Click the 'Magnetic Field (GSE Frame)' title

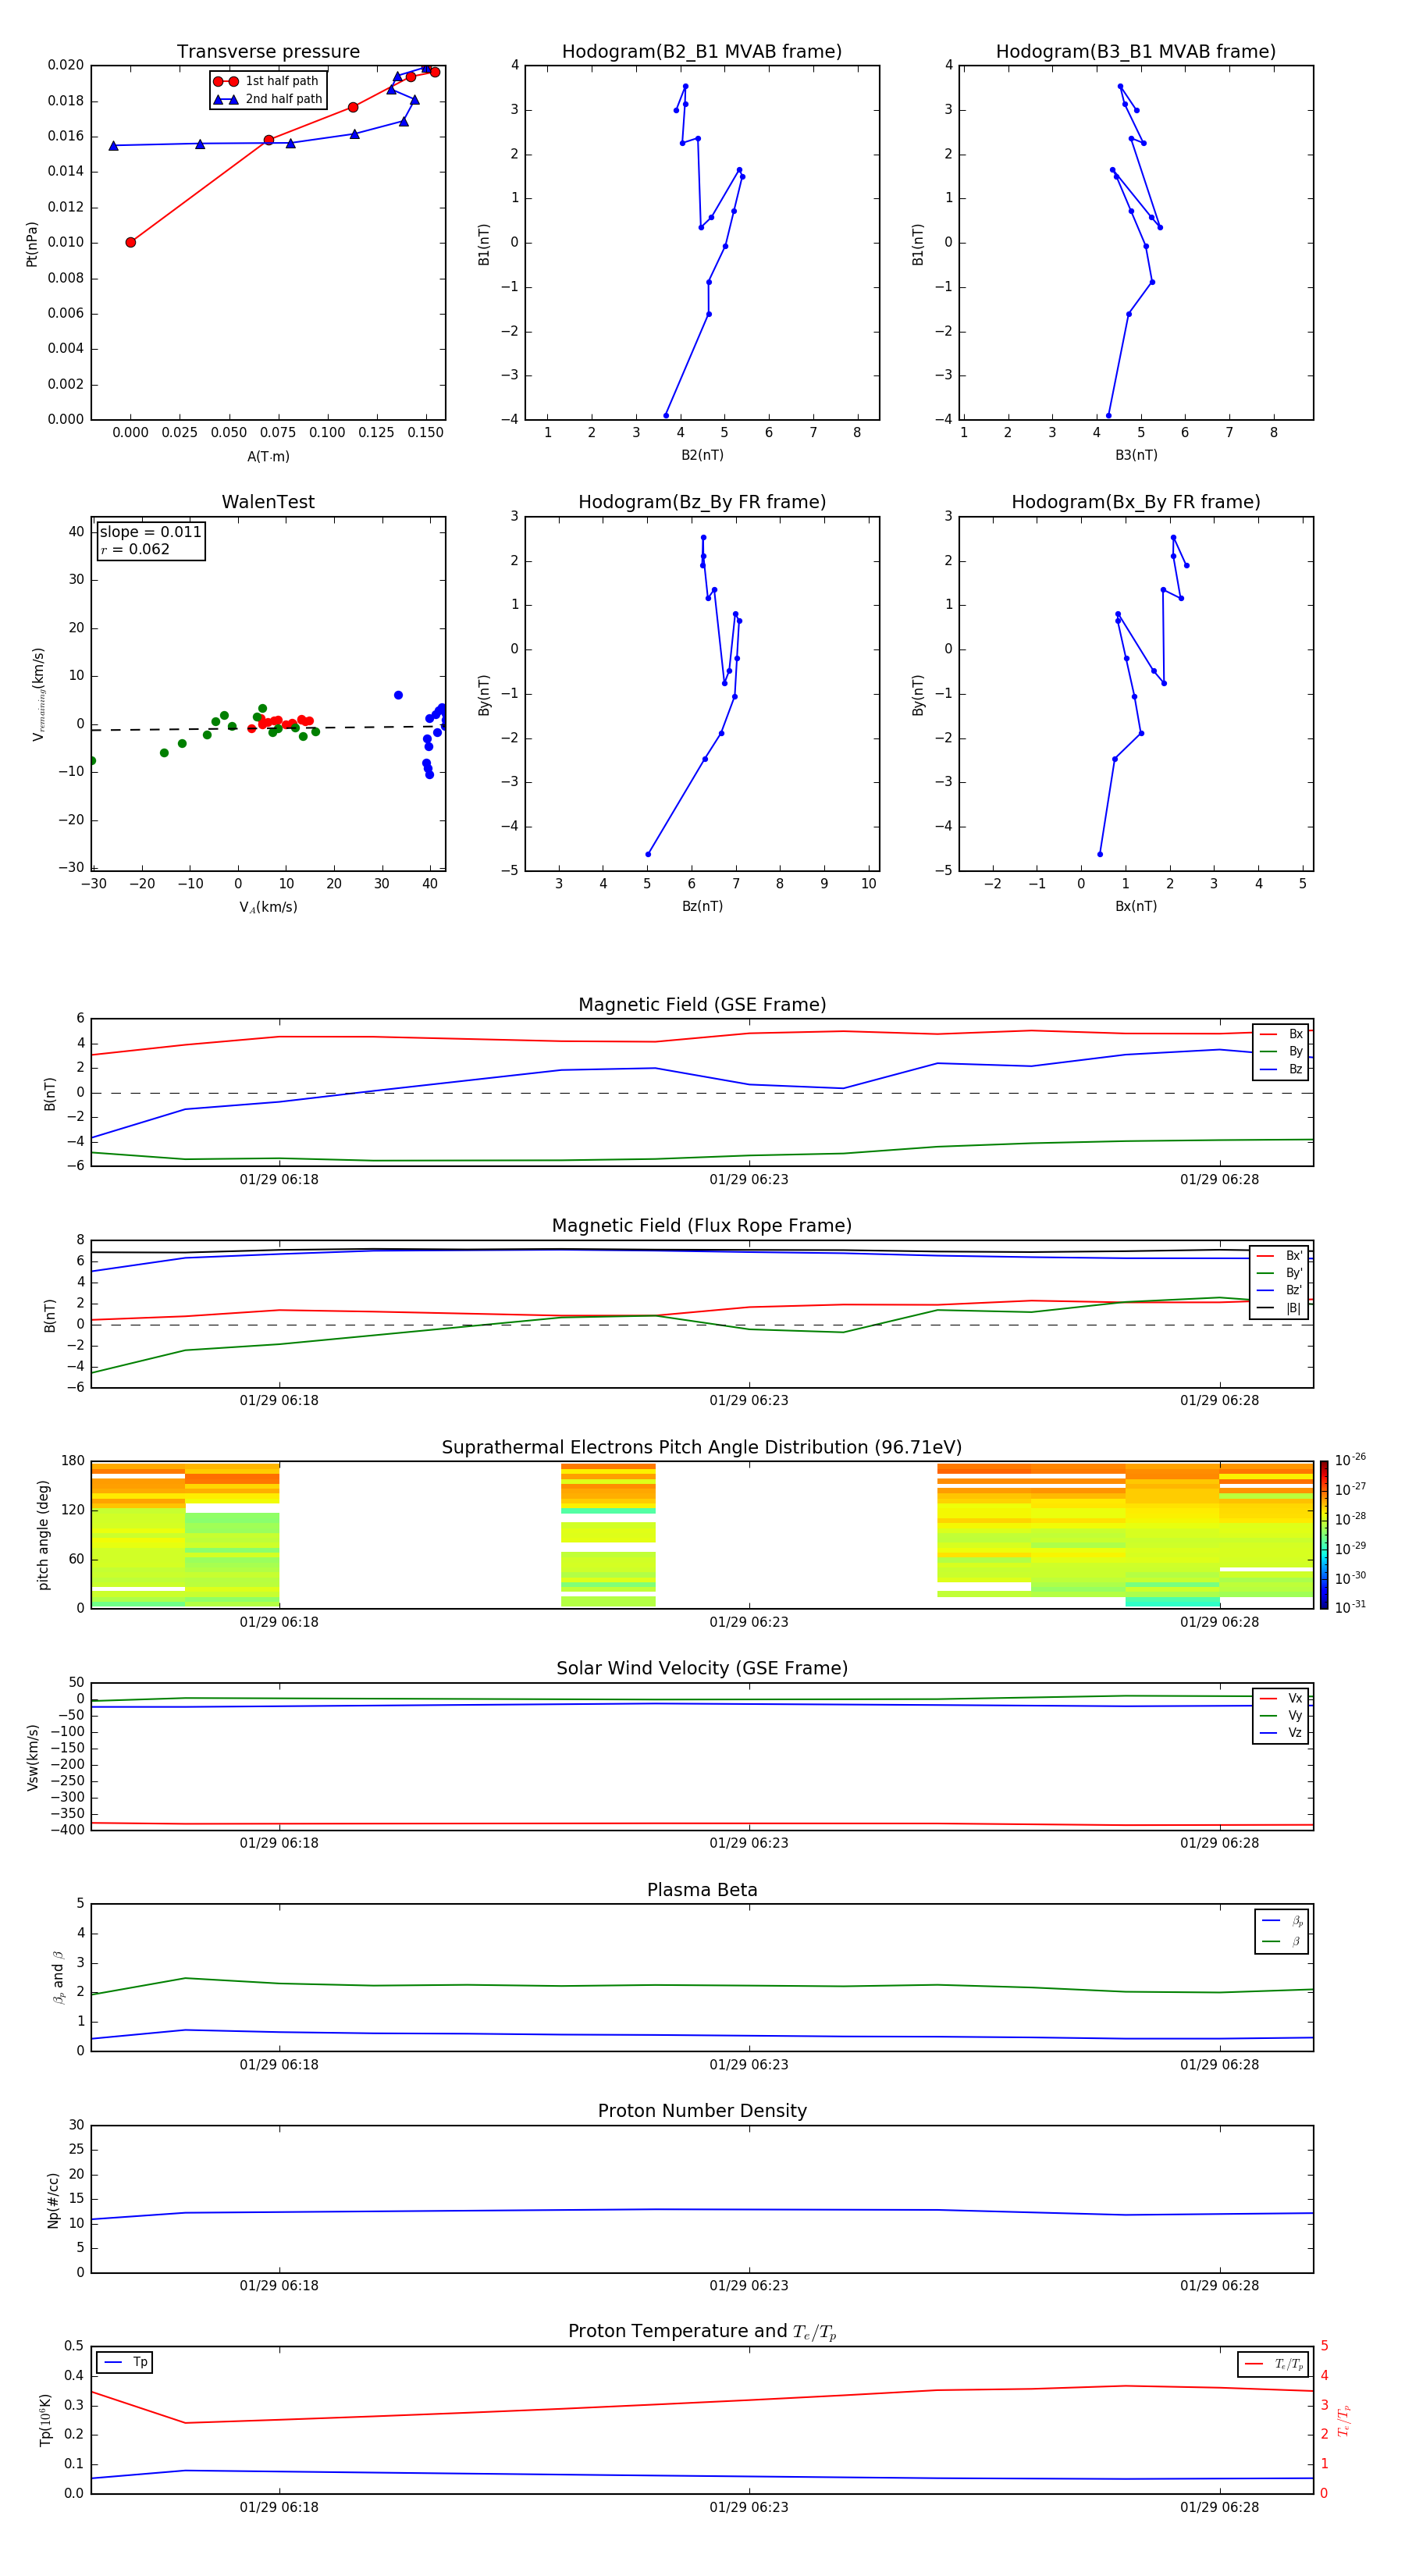point(702,1005)
